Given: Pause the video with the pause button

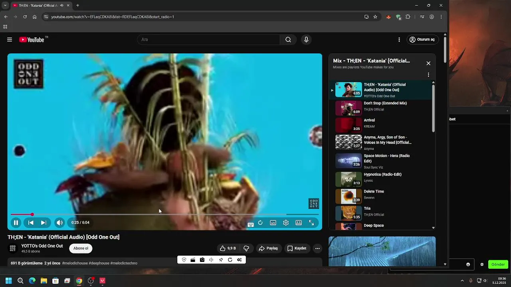Looking at the screenshot, I should click(x=16, y=223).
